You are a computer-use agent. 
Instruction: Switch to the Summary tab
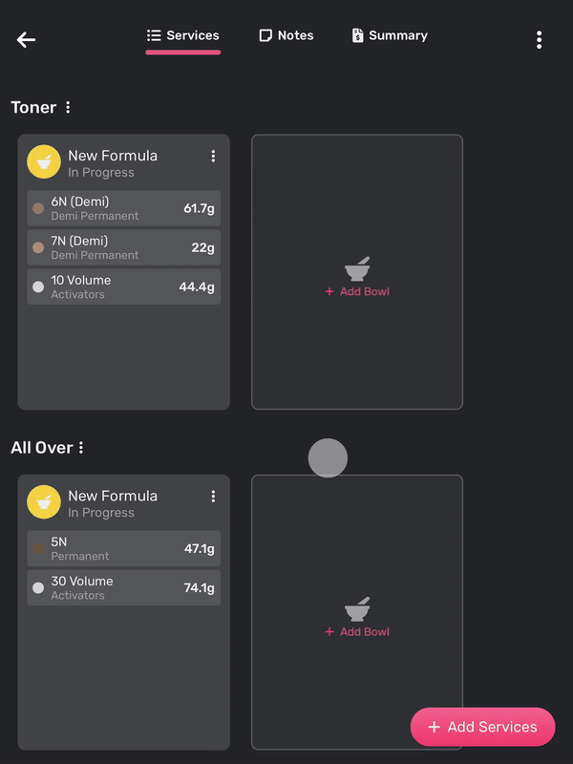(390, 35)
